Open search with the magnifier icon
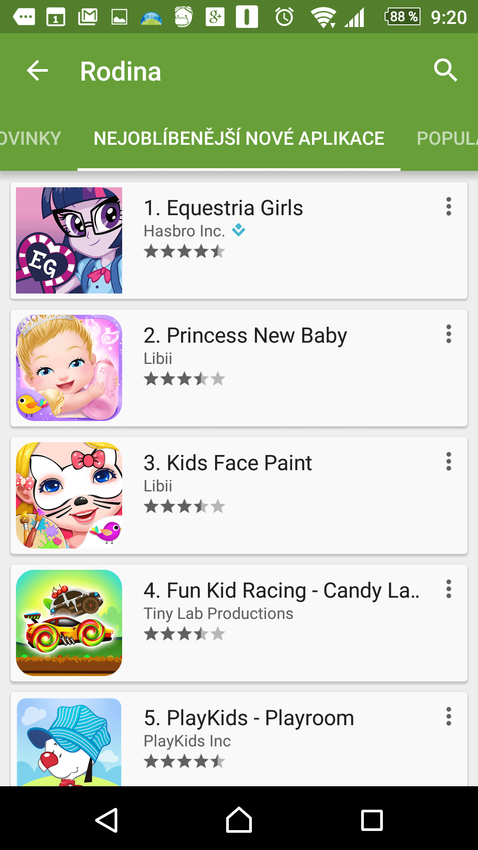This screenshot has width=478, height=850. (x=445, y=71)
